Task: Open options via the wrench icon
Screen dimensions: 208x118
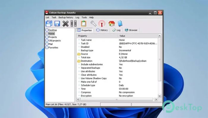Action: [x=93, y=24]
